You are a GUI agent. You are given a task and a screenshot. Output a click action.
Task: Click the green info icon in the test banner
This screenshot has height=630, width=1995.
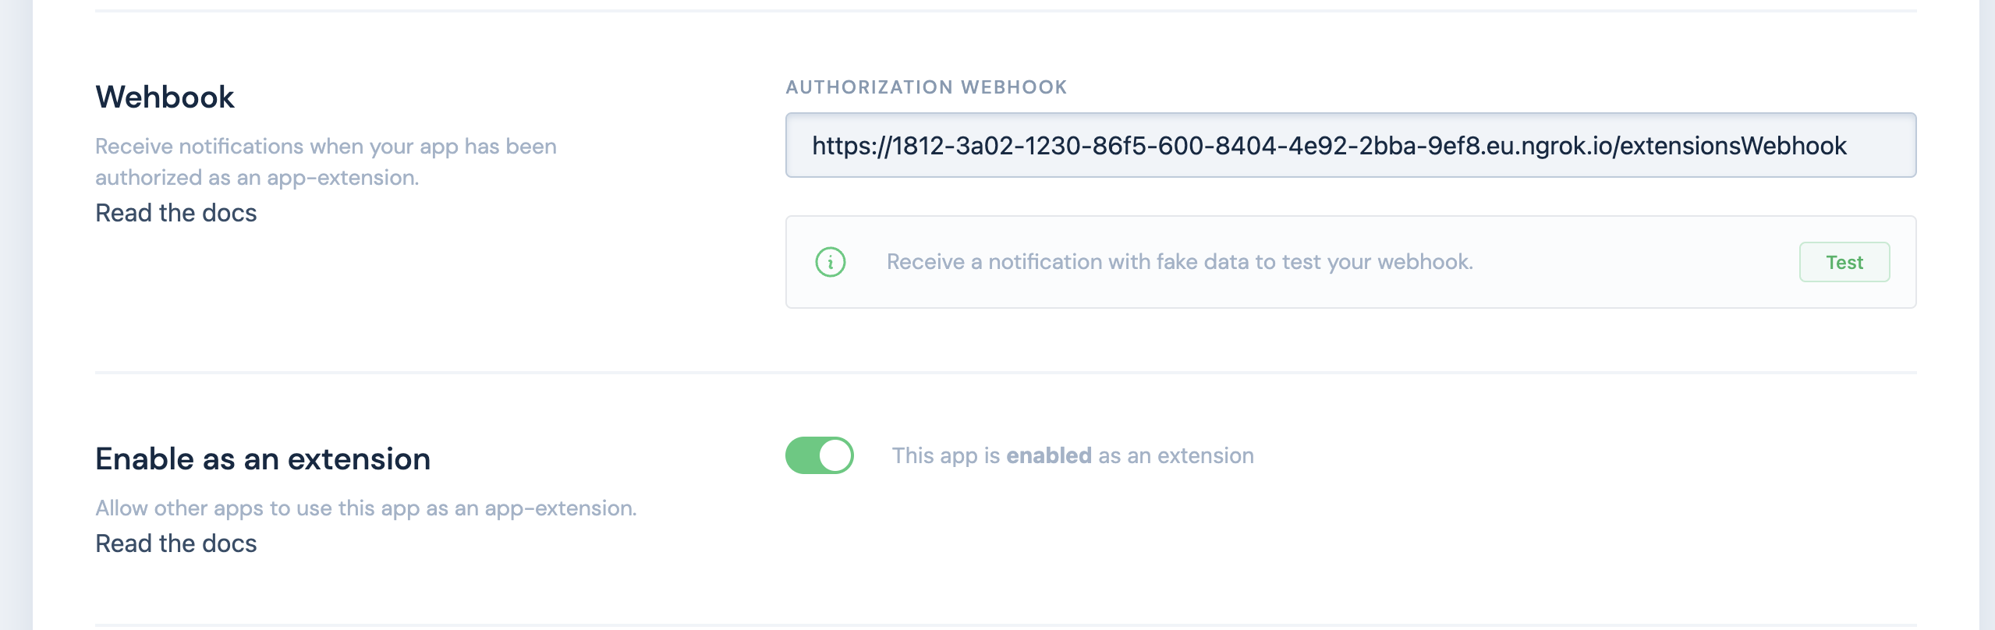coord(830,262)
